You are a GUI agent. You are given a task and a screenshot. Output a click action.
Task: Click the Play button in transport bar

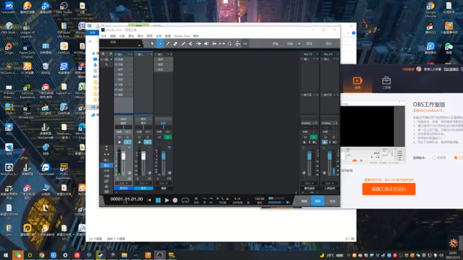pyautogui.click(x=167, y=200)
